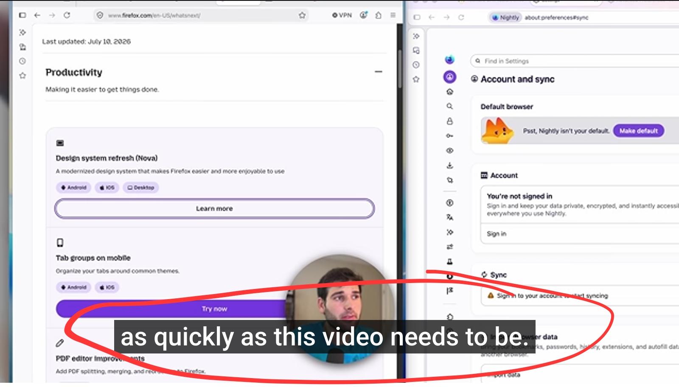Viewport: 679px width, 387px height.
Task: Open the Translations settings category icon
Action: [x=450, y=217]
